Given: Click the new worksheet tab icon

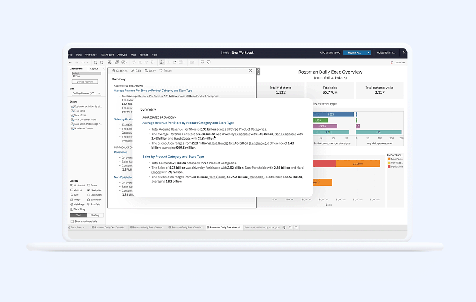Looking at the screenshot, I should (284, 228).
